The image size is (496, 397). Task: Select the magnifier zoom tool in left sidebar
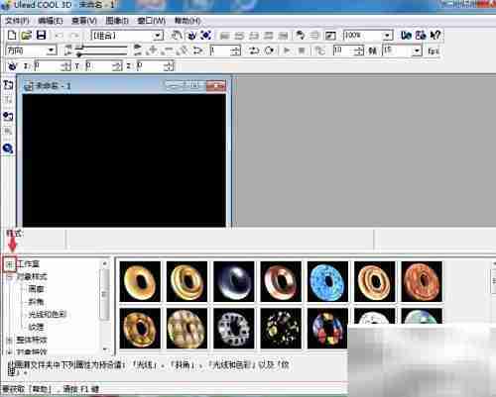click(8, 149)
